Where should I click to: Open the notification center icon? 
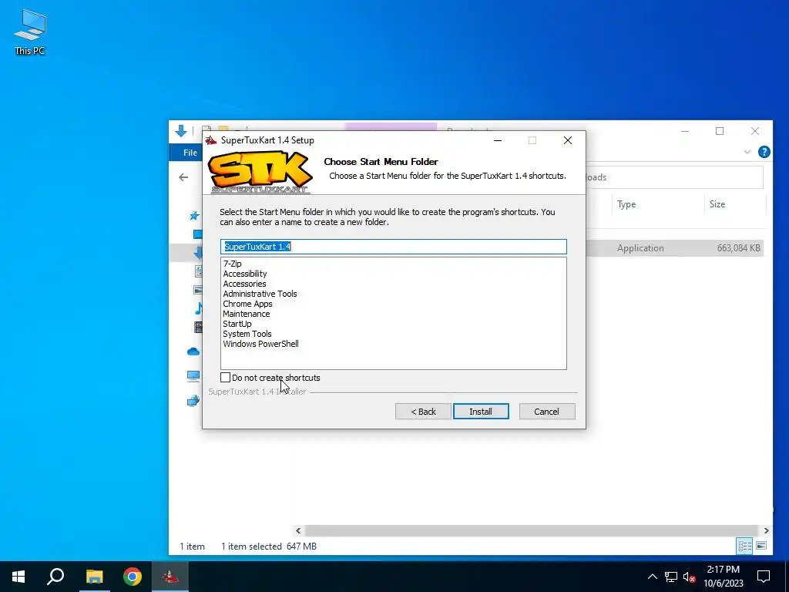764,577
